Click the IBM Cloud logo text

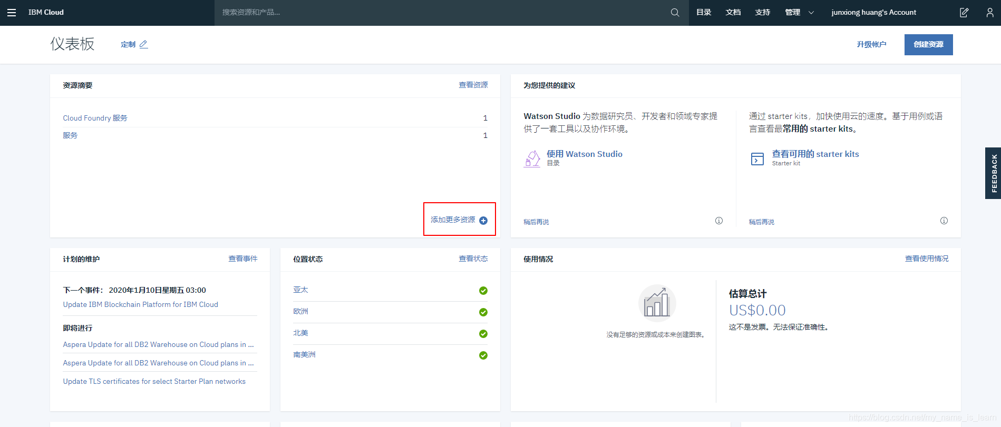pyautogui.click(x=46, y=12)
